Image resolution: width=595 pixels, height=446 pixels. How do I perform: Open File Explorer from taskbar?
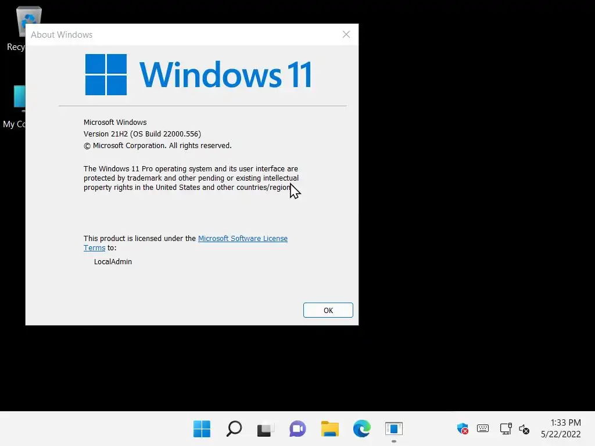pyautogui.click(x=330, y=429)
